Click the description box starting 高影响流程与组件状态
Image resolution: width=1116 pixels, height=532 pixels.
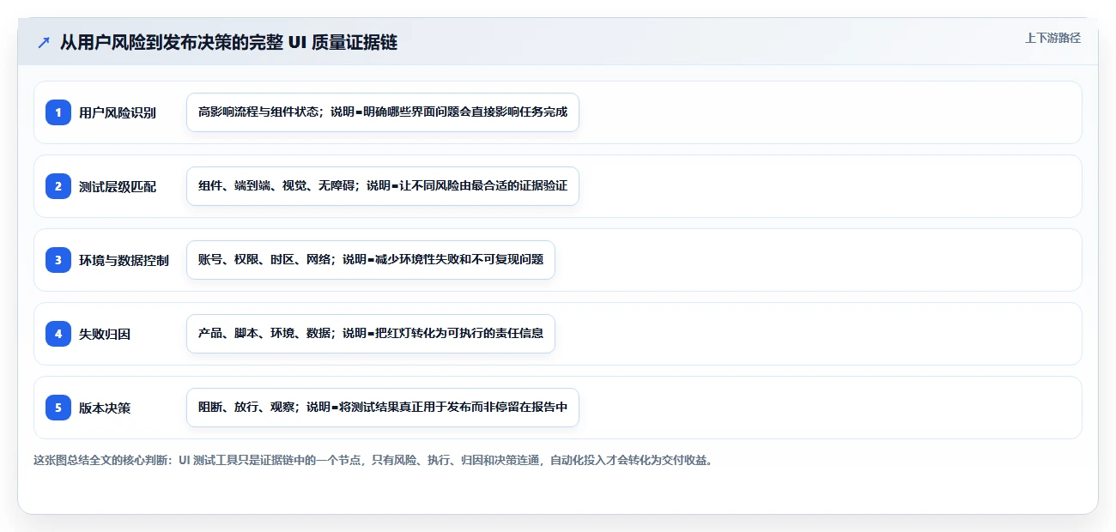click(383, 112)
